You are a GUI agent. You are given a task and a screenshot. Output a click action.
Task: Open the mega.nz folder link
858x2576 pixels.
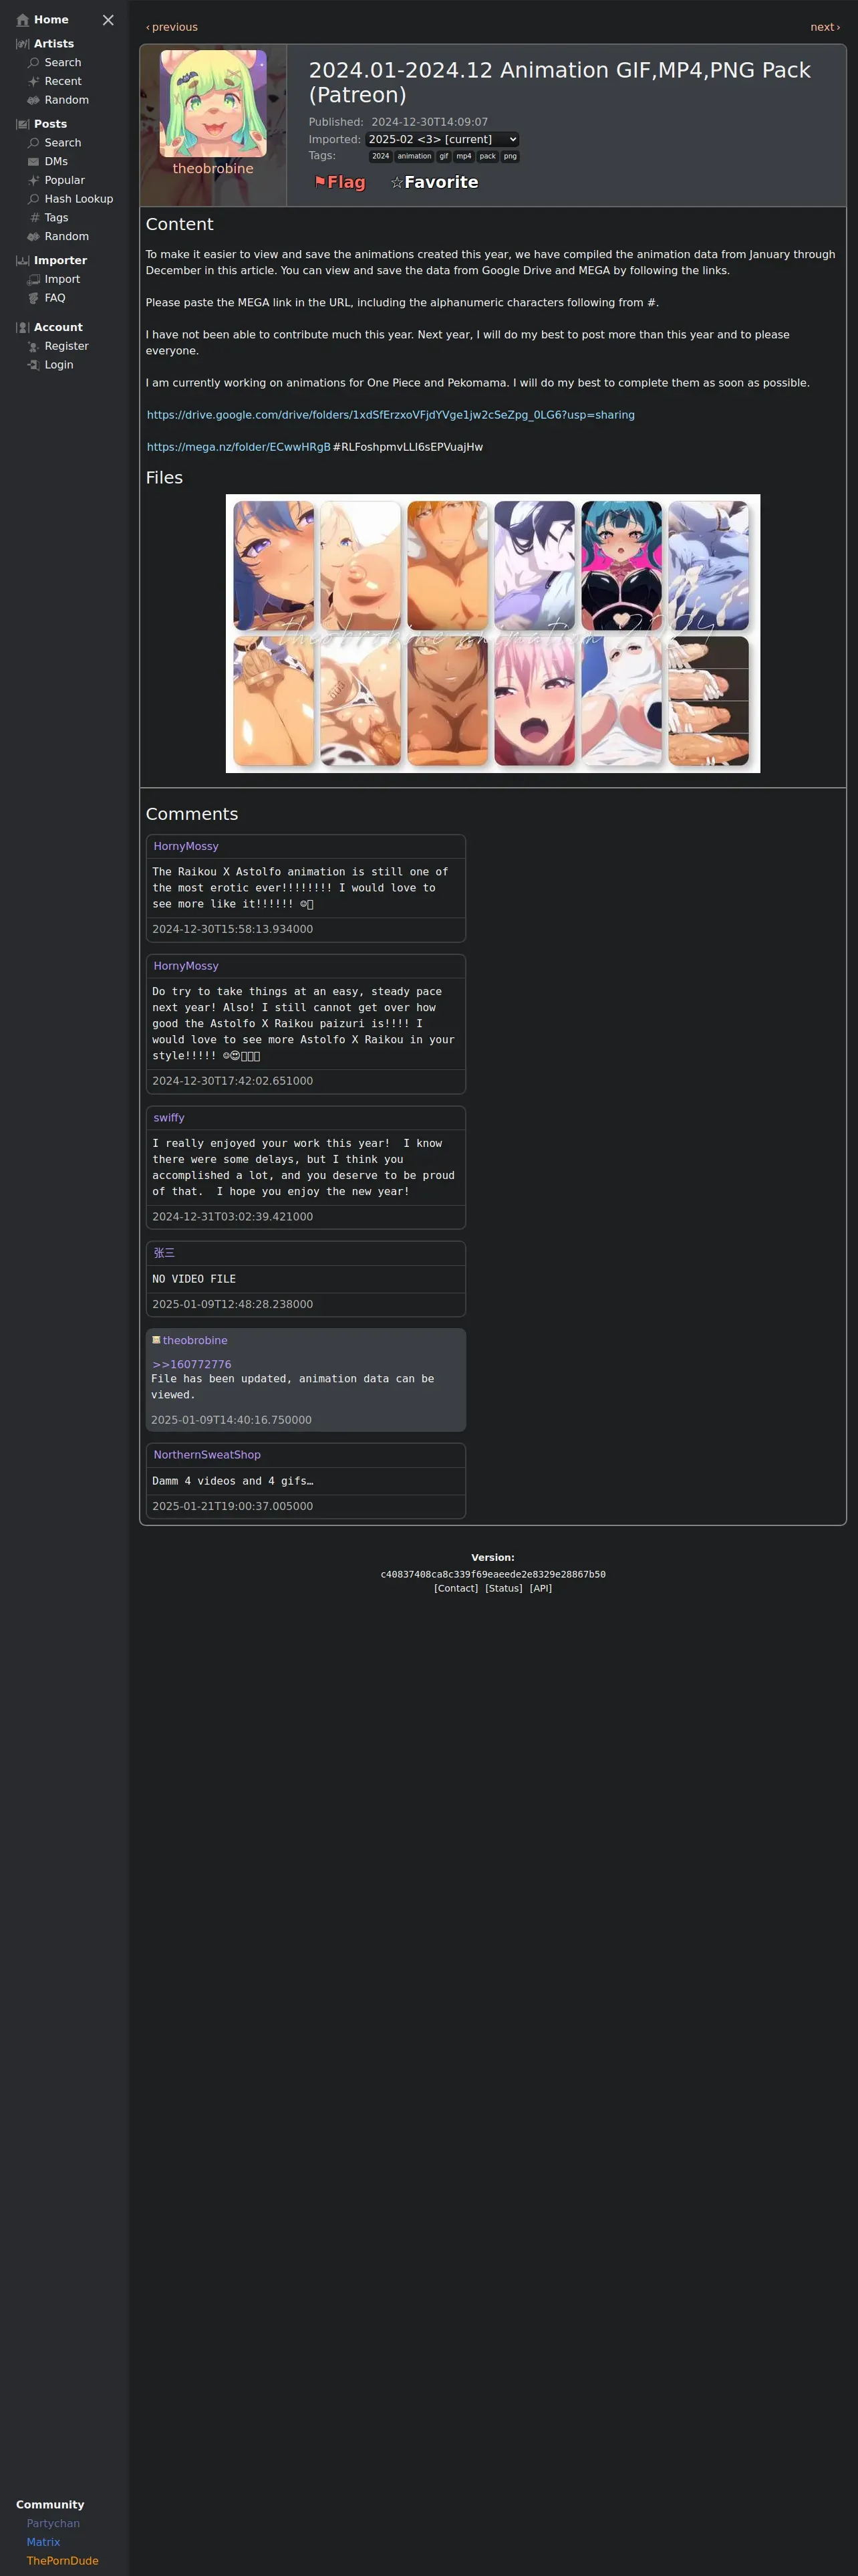pos(239,447)
